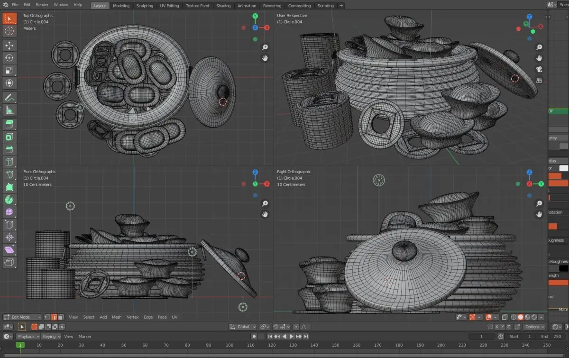Click the current frame number field
Image resolution: width=569 pixels, height=358 pixels.
coord(481,337)
